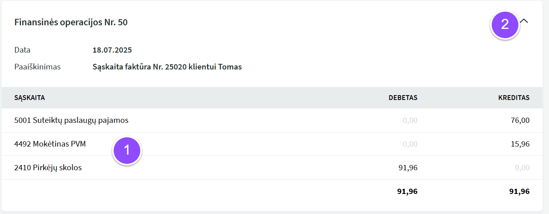Screen dimensions: 549x214
Task: Click the greyed 0,00 debit of Mokėtinas PVM
Action: tap(410, 144)
